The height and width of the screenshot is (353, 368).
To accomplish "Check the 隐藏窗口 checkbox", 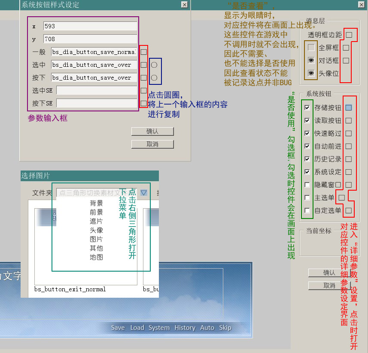I will 307,185.
